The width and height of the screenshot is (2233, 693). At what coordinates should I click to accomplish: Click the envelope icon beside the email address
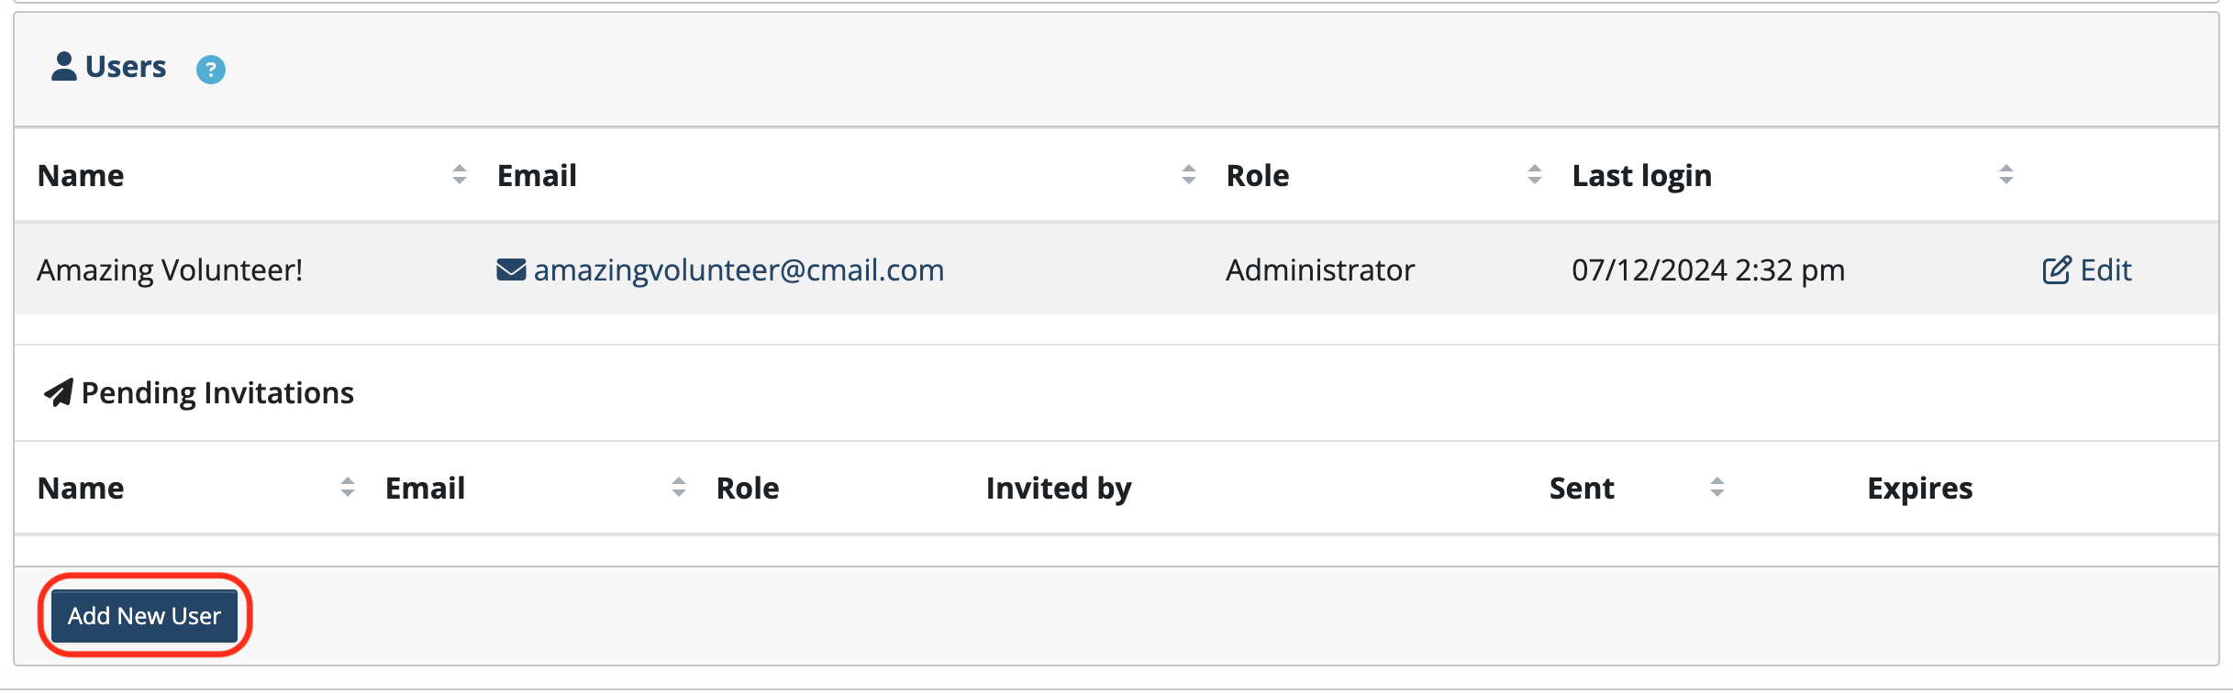click(511, 269)
